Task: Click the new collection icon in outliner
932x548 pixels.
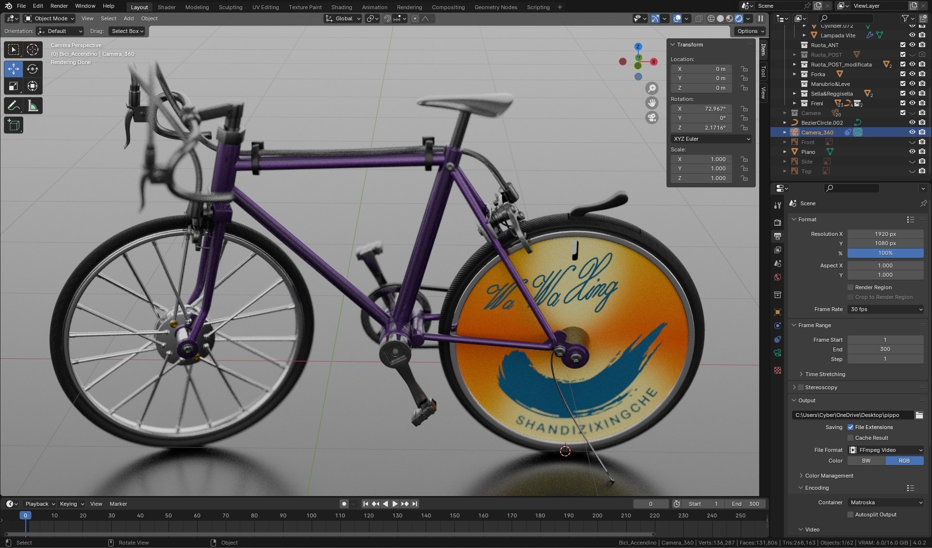Action: 923,18
